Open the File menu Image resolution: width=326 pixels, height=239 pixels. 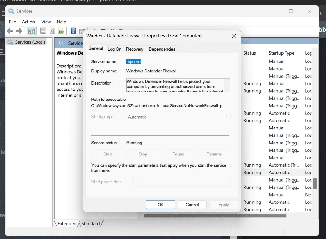click(x=12, y=22)
